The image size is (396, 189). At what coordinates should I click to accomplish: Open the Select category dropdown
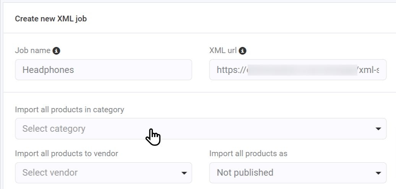point(201,129)
